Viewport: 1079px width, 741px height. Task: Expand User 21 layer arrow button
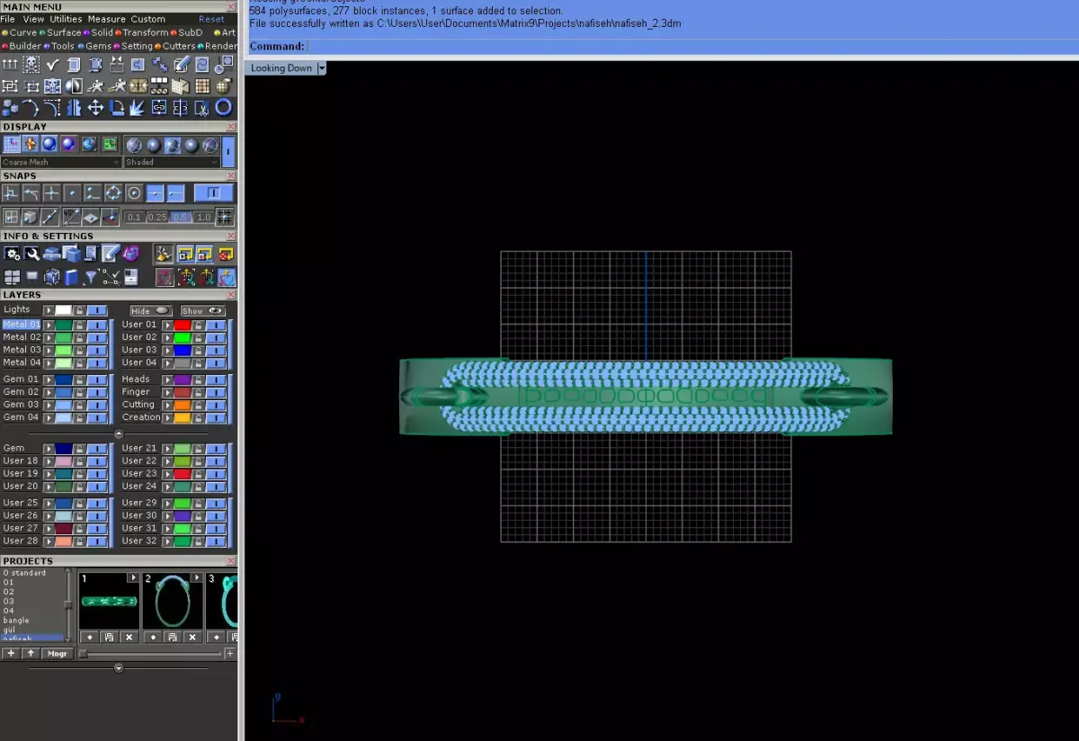point(167,448)
